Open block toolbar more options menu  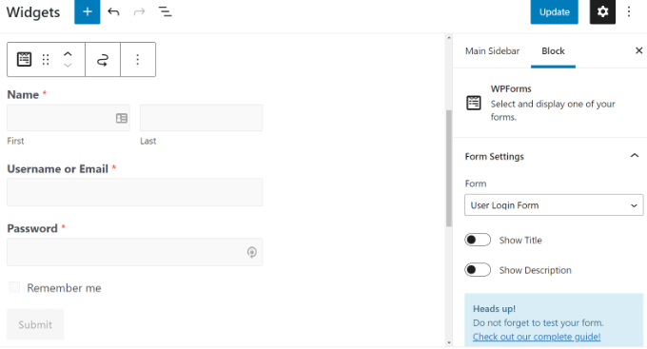pyautogui.click(x=138, y=59)
